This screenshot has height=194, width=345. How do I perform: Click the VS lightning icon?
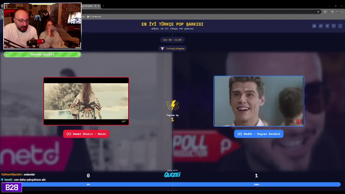tap(172, 105)
